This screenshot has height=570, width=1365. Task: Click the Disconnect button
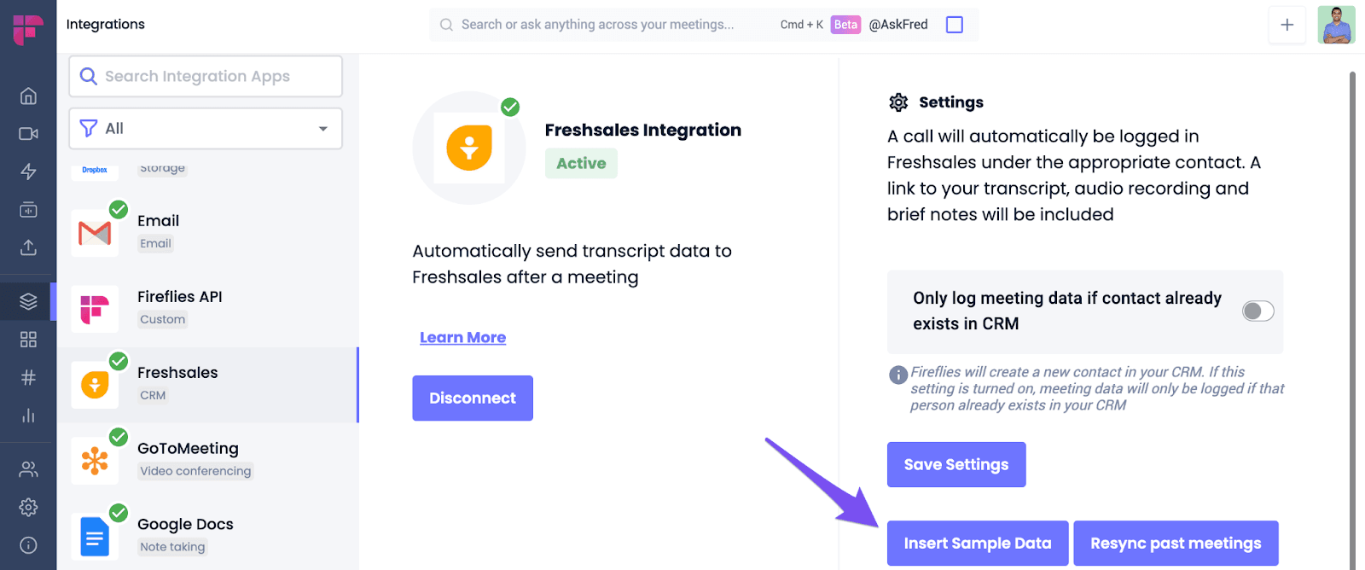[x=473, y=398]
